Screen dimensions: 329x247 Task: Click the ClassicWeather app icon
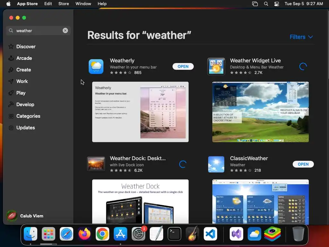[216, 164]
